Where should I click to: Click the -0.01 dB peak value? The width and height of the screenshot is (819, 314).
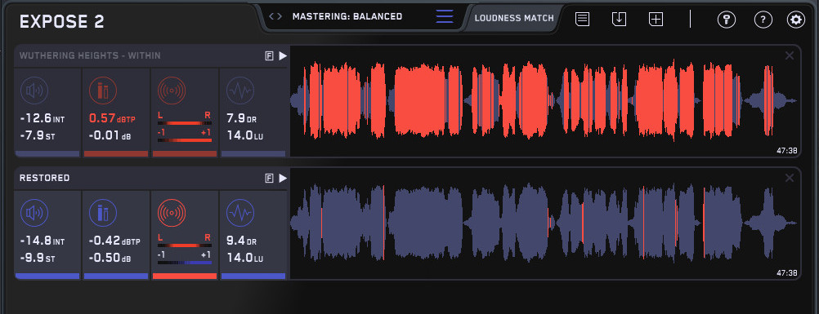[110, 136]
